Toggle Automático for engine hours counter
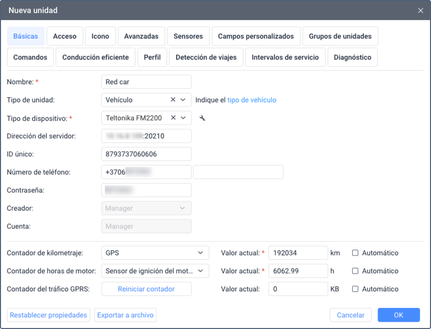 (x=355, y=271)
